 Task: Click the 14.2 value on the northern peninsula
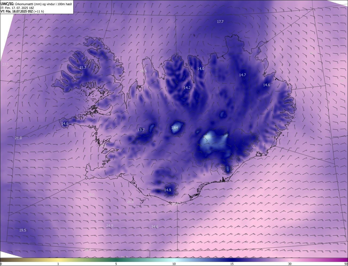pos(187,88)
